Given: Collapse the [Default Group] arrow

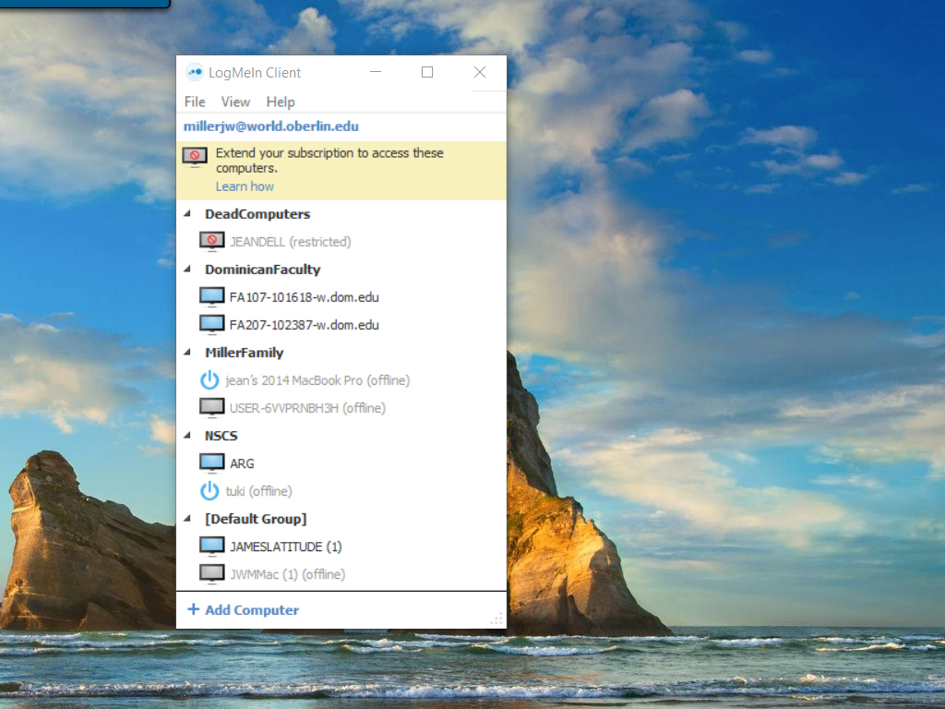Looking at the screenshot, I should (x=188, y=519).
